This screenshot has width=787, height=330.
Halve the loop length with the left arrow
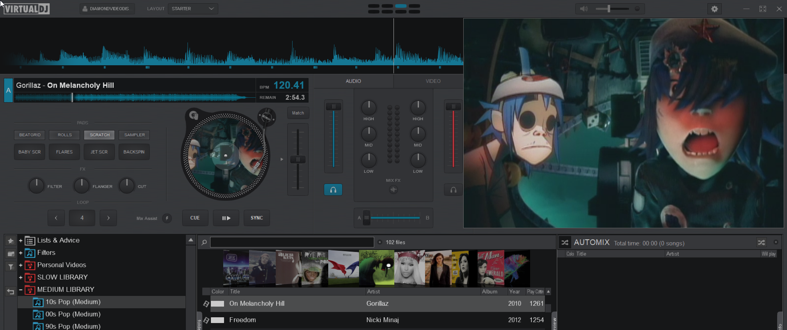56,218
